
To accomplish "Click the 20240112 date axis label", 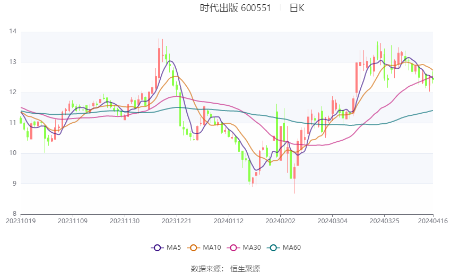I will click(228, 221).
